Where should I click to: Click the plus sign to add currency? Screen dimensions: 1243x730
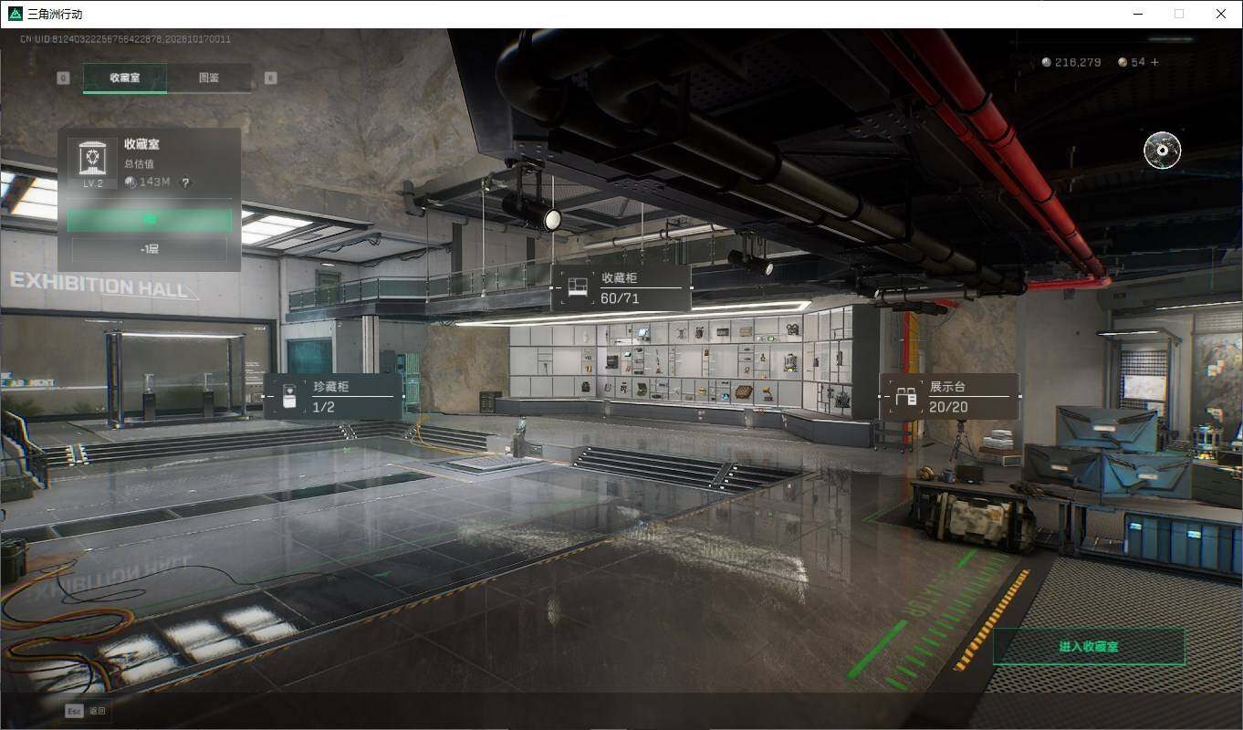[x=1154, y=62]
